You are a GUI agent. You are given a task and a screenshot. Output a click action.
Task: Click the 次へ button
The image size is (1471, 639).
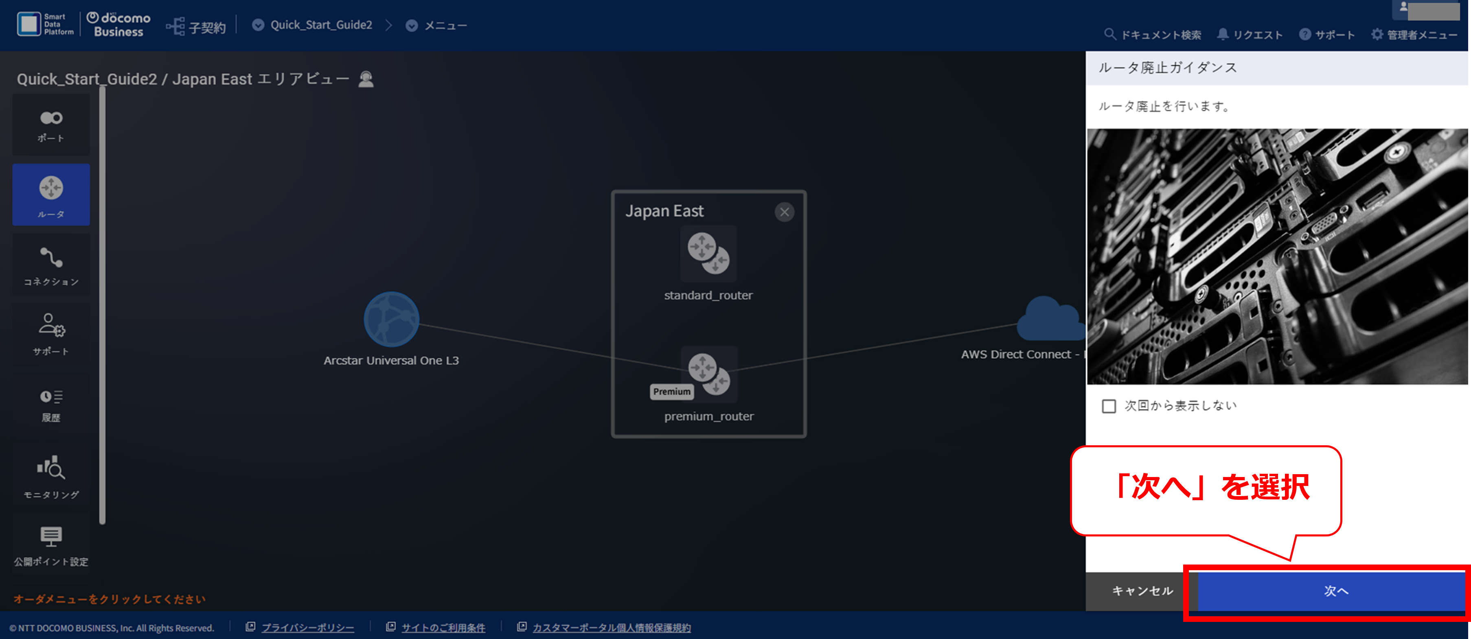pyautogui.click(x=1332, y=591)
